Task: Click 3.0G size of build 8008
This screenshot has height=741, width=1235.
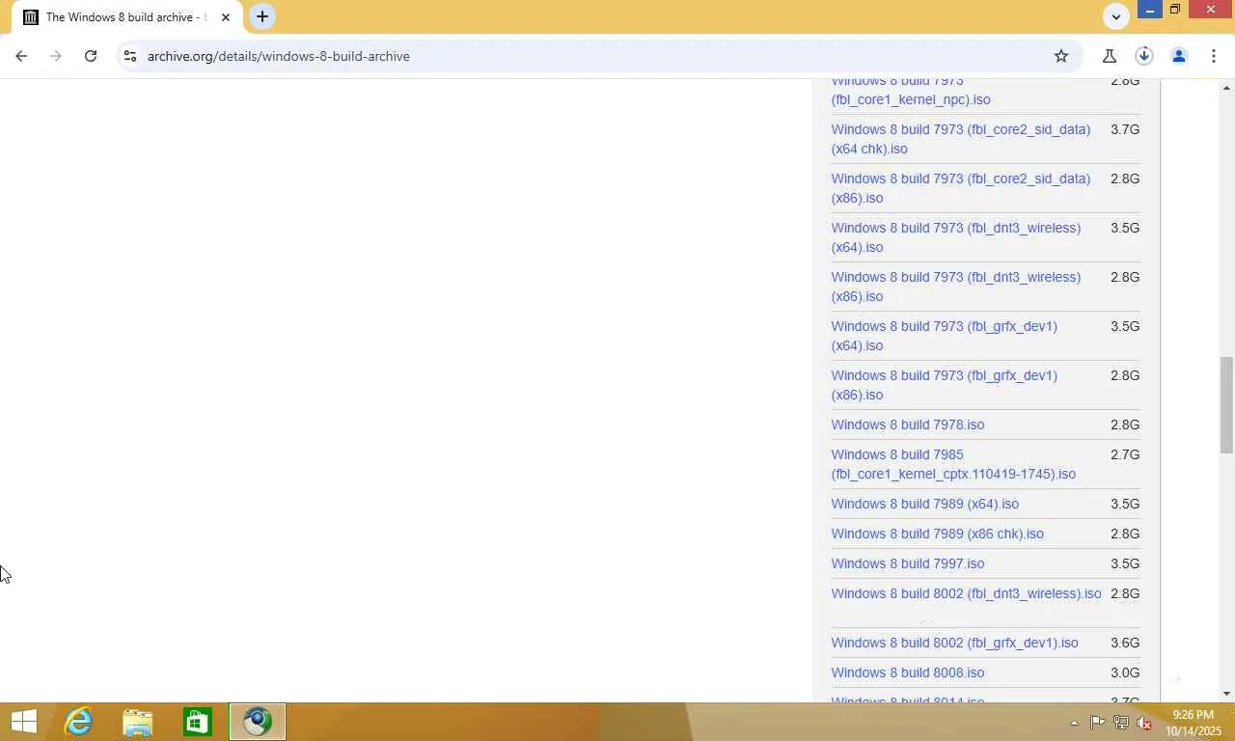Action: [1125, 672]
